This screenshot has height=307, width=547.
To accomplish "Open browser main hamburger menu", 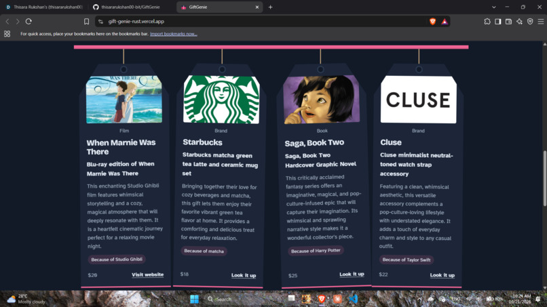I will pyautogui.click(x=541, y=22).
